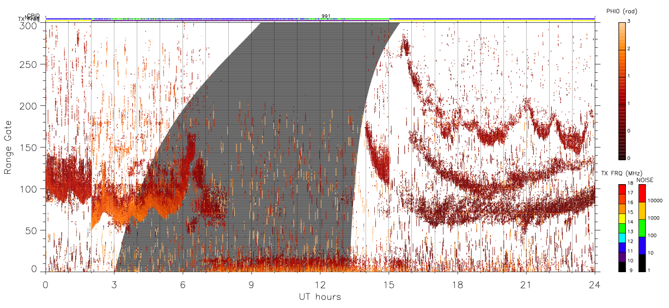The height and width of the screenshot is (308, 669).
Task: Click the "PHI0 (rad)" colorbar title
Action: [622, 11]
